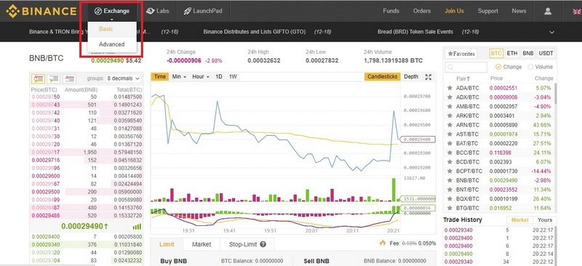Select the 1D chart interval
Screen dimensions: 582x266
219,77
